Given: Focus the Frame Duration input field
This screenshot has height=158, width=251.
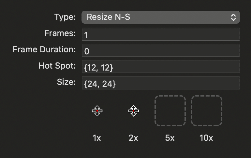Looking at the screenshot, I should tap(161, 50).
